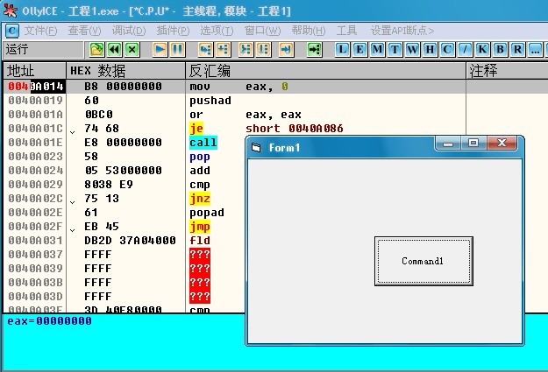Open Windows list with W button
Viewport: 548px width, 372px height.
click(412, 49)
